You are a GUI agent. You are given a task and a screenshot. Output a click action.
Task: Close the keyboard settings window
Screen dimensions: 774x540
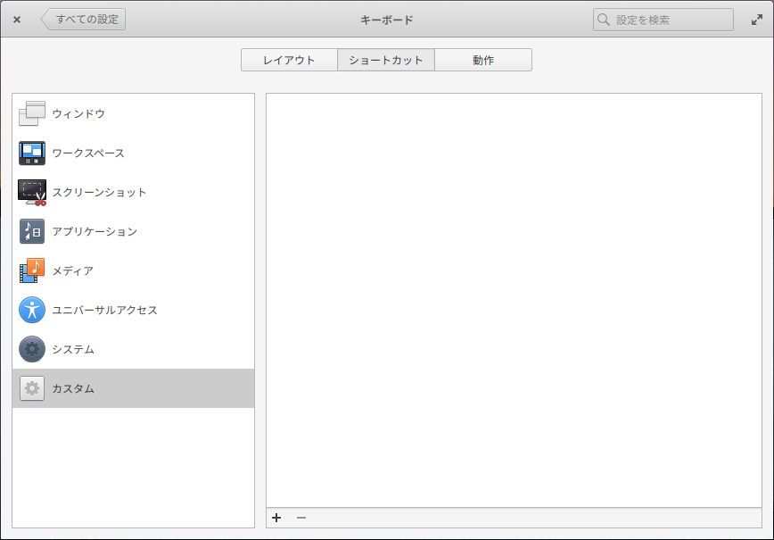[x=17, y=20]
